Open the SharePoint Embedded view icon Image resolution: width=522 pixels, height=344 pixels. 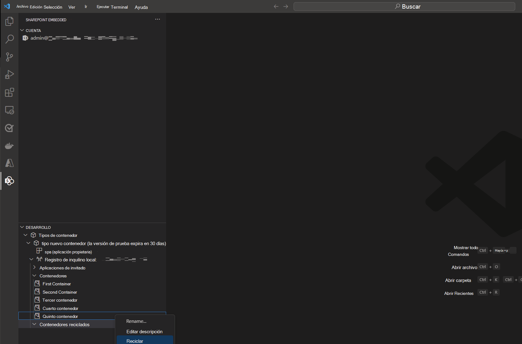[10, 181]
